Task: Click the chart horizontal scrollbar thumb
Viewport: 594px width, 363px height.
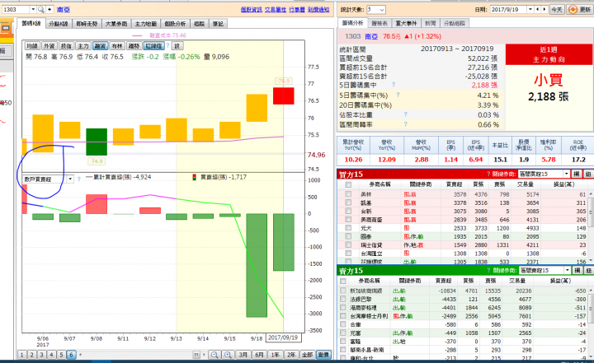Action: coord(196,355)
